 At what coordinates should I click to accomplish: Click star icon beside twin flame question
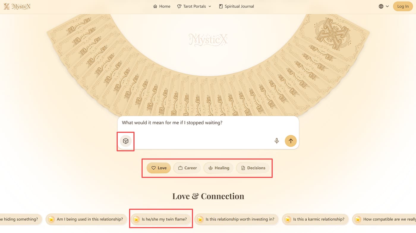136,219
